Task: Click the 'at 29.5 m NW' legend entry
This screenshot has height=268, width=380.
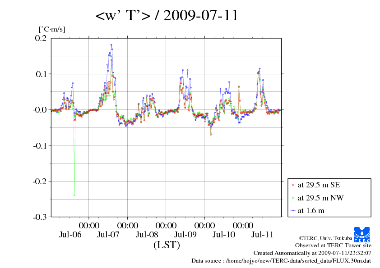Action: (320, 198)
